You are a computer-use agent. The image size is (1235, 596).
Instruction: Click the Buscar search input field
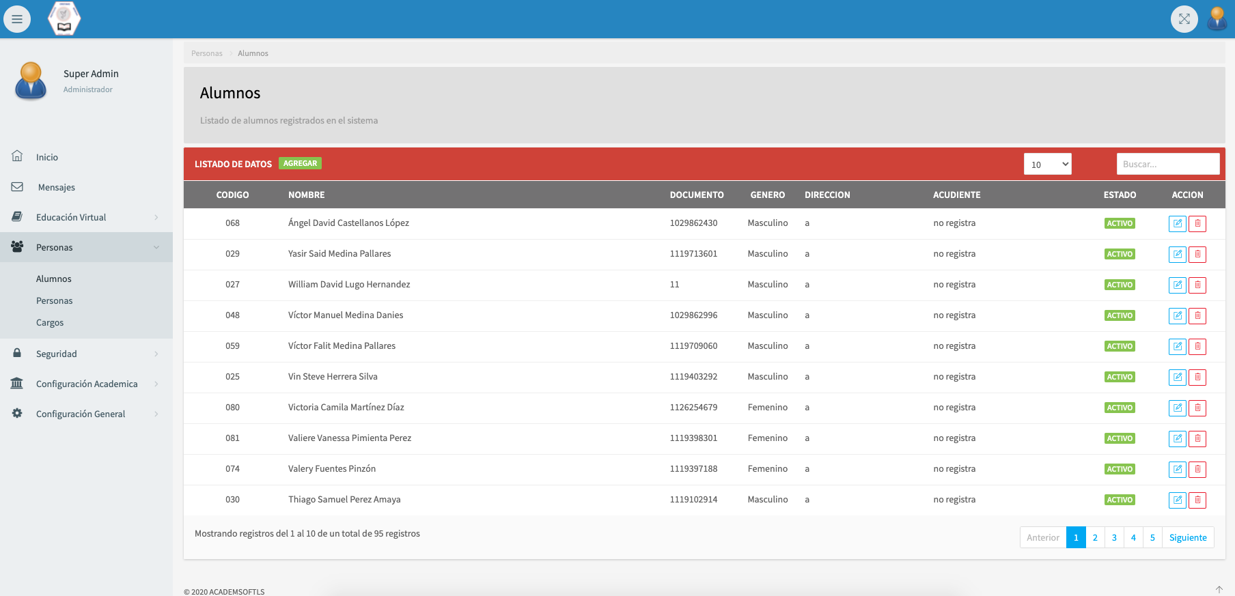[1167, 165]
